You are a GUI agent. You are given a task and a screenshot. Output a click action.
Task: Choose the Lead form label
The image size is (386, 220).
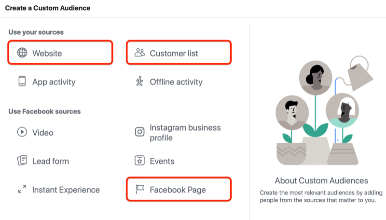tap(50, 161)
